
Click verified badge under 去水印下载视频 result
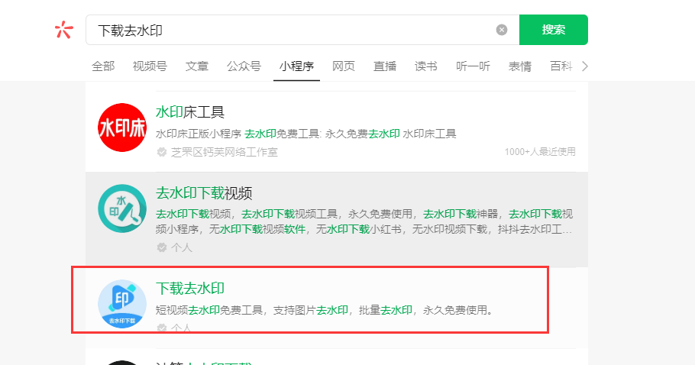(162, 247)
